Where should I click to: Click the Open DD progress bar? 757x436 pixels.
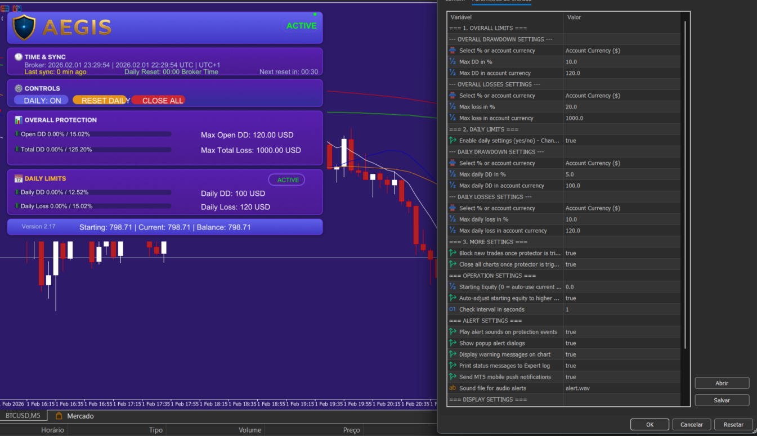[93, 134]
